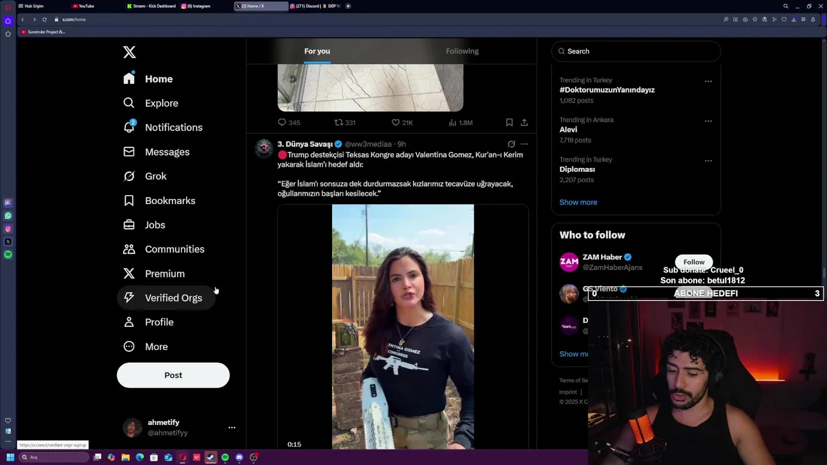Expand More options in sidebar

pyautogui.click(x=146, y=347)
